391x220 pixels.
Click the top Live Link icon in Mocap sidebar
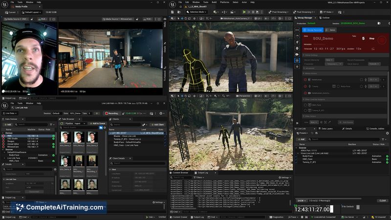297,30
